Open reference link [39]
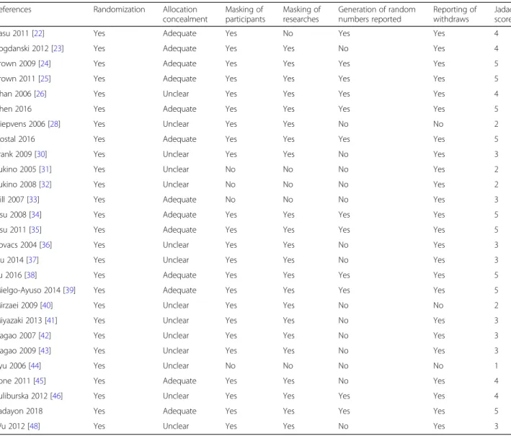511x436 pixels. click(69, 290)
